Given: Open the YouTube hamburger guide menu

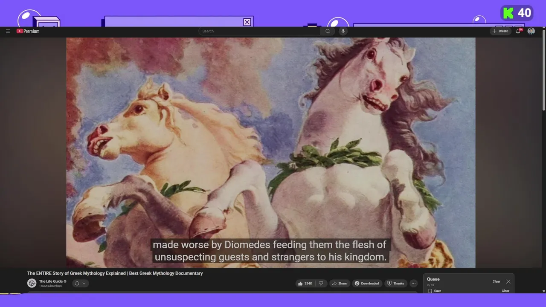Looking at the screenshot, I should 8,31.
